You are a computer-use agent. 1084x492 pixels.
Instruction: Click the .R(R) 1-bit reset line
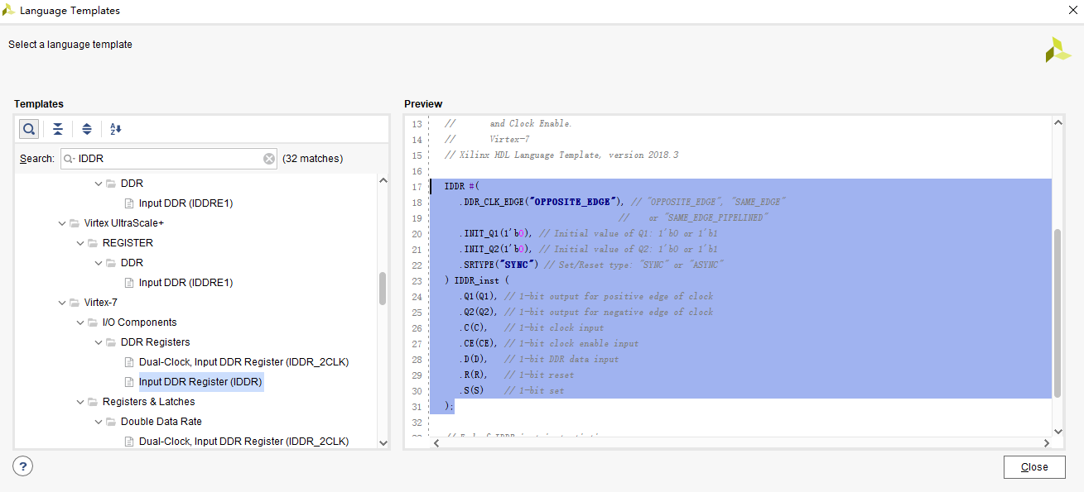[x=518, y=375]
